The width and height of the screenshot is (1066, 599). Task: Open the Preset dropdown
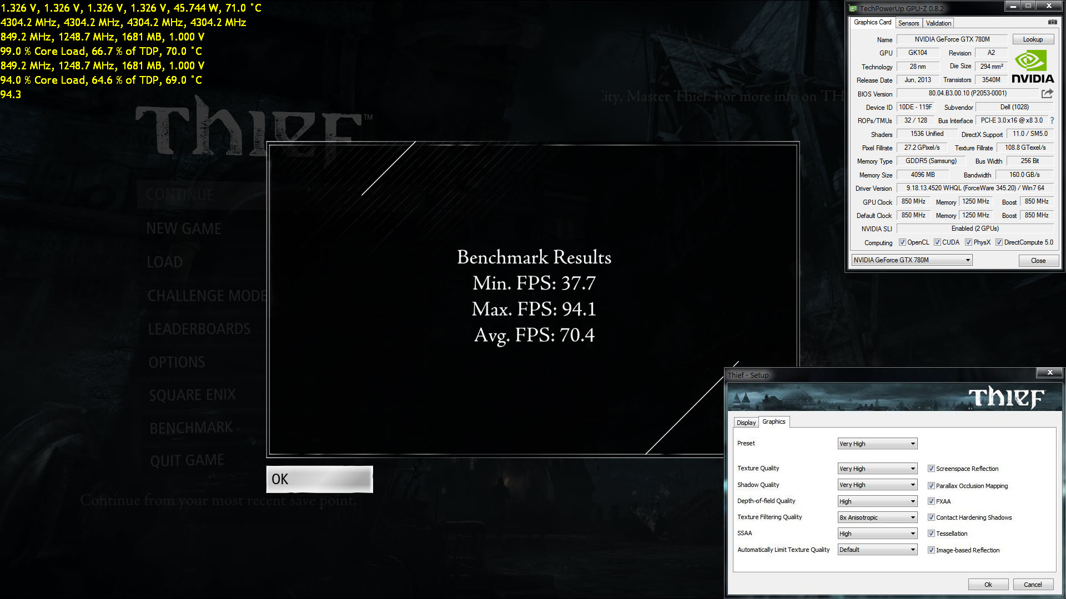click(877, 444)
